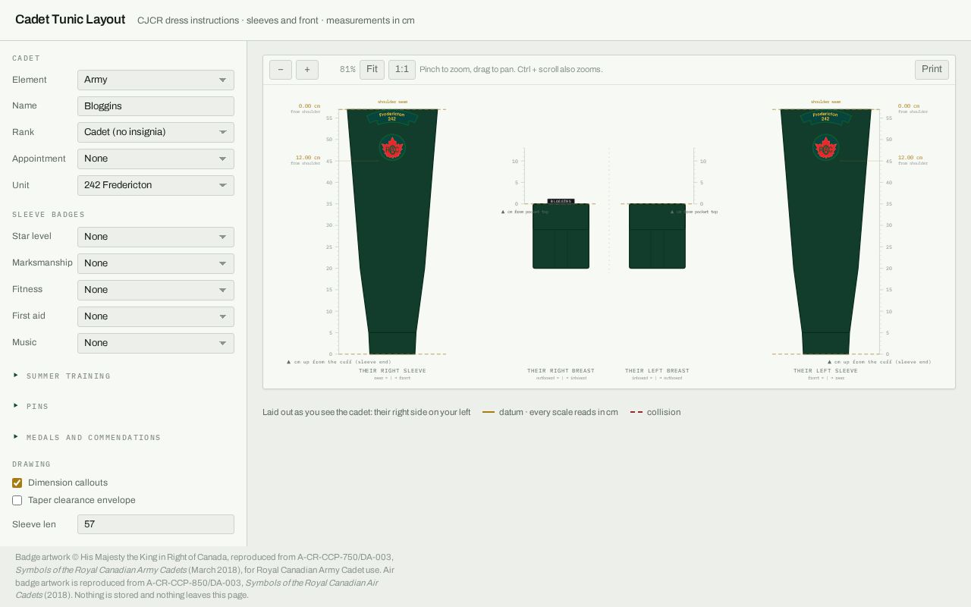Click the left breast pocket drawing
The image size is (971, 607).
pyautogui.click(x=657, y=236)
